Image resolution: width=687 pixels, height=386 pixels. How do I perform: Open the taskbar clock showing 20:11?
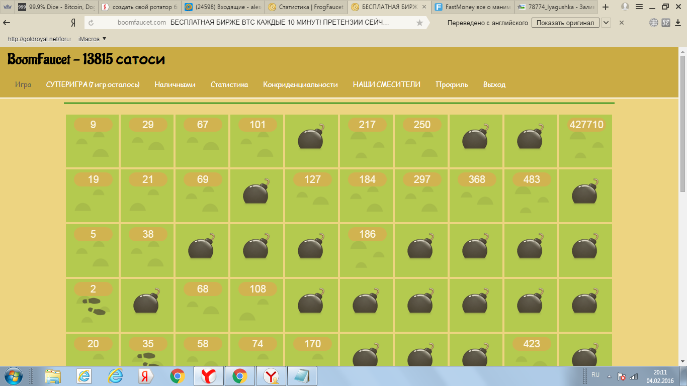coord(660,376)
